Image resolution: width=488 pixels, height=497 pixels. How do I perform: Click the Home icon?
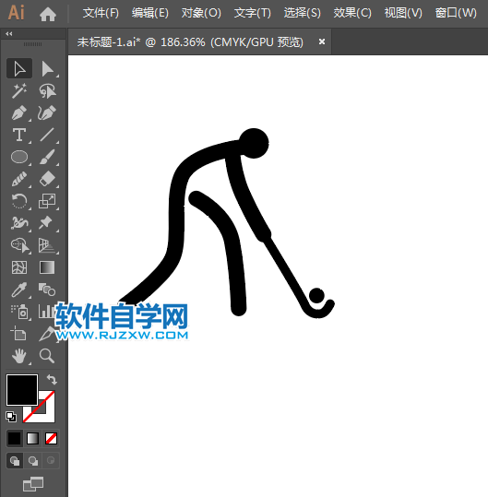point(48,14)
